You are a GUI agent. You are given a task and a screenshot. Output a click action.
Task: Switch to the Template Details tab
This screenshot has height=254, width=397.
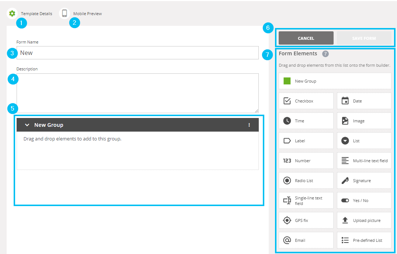[36, 13]
